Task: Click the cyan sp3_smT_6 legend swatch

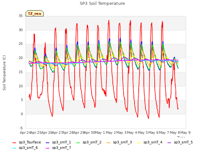Action: (x=14, y=148)
